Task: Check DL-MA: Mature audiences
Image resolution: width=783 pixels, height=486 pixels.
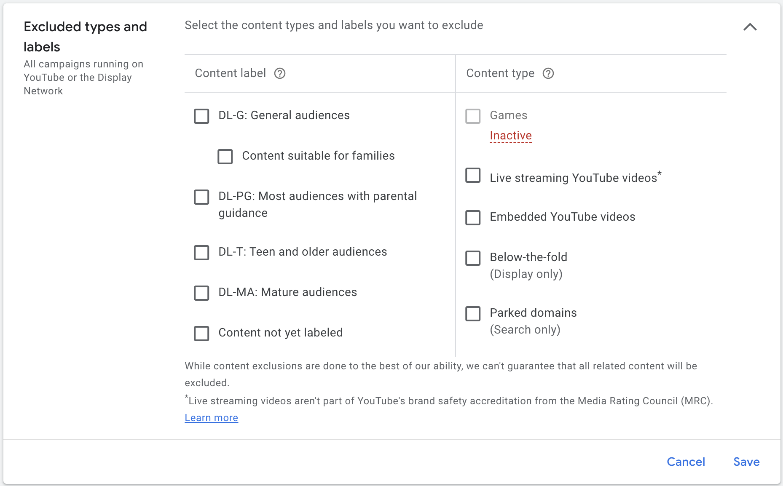Action: coord(201,293)
